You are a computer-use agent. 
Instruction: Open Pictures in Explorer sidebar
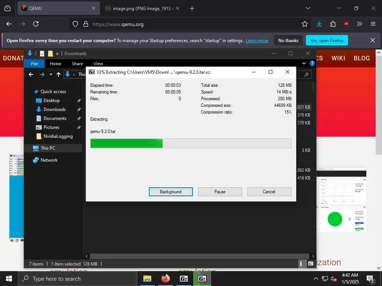pos(51,127)
